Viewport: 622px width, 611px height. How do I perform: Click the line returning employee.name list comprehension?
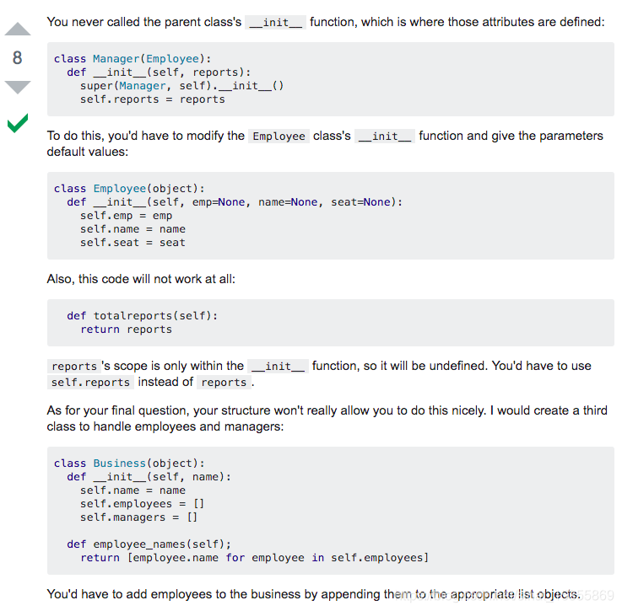pyautogui.click(x=255, y=558)
